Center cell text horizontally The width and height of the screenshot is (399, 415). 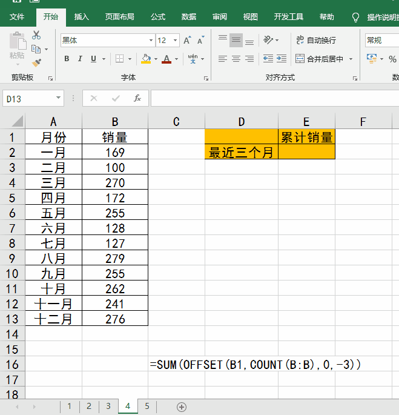[x=236, y=59]
